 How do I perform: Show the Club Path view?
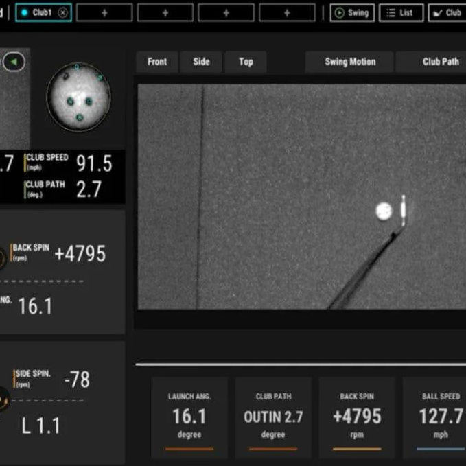(440, 62)
